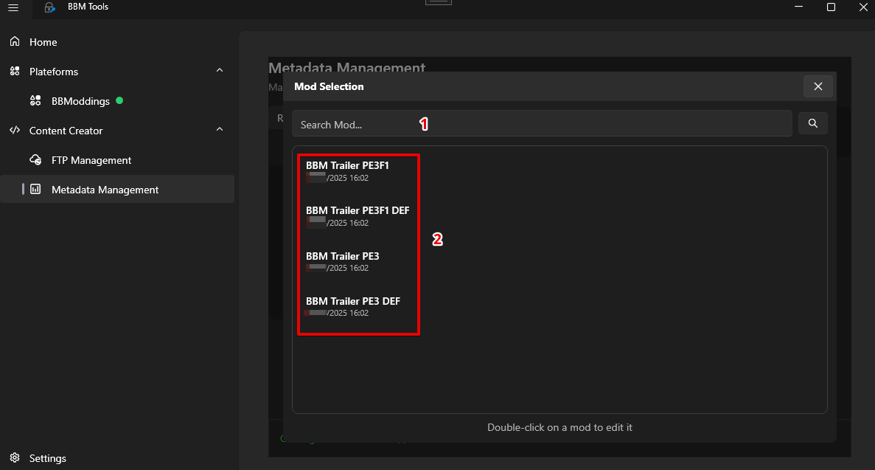875x470 pixels.
Task: Maximize the BBM Tools window
Action: coord(831,7)
